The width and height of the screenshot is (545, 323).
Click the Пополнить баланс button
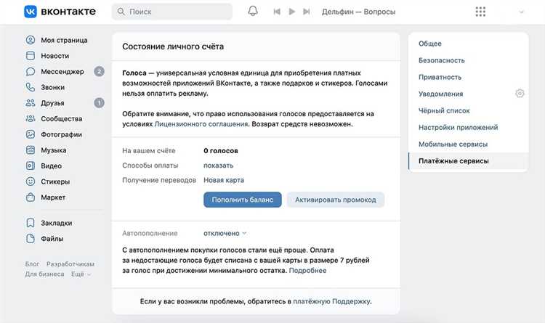click(242, 200)
